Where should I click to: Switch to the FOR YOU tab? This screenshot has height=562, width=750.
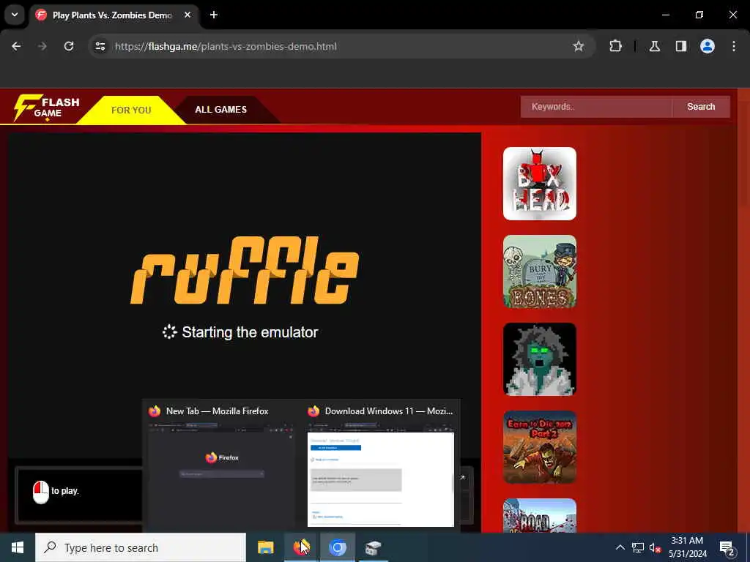point(131,110)
